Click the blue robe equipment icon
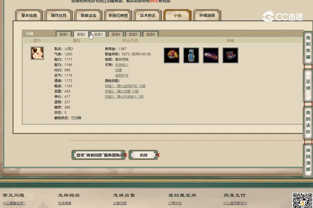Screen dimensions: 313x208 click(x=191, y=55)
